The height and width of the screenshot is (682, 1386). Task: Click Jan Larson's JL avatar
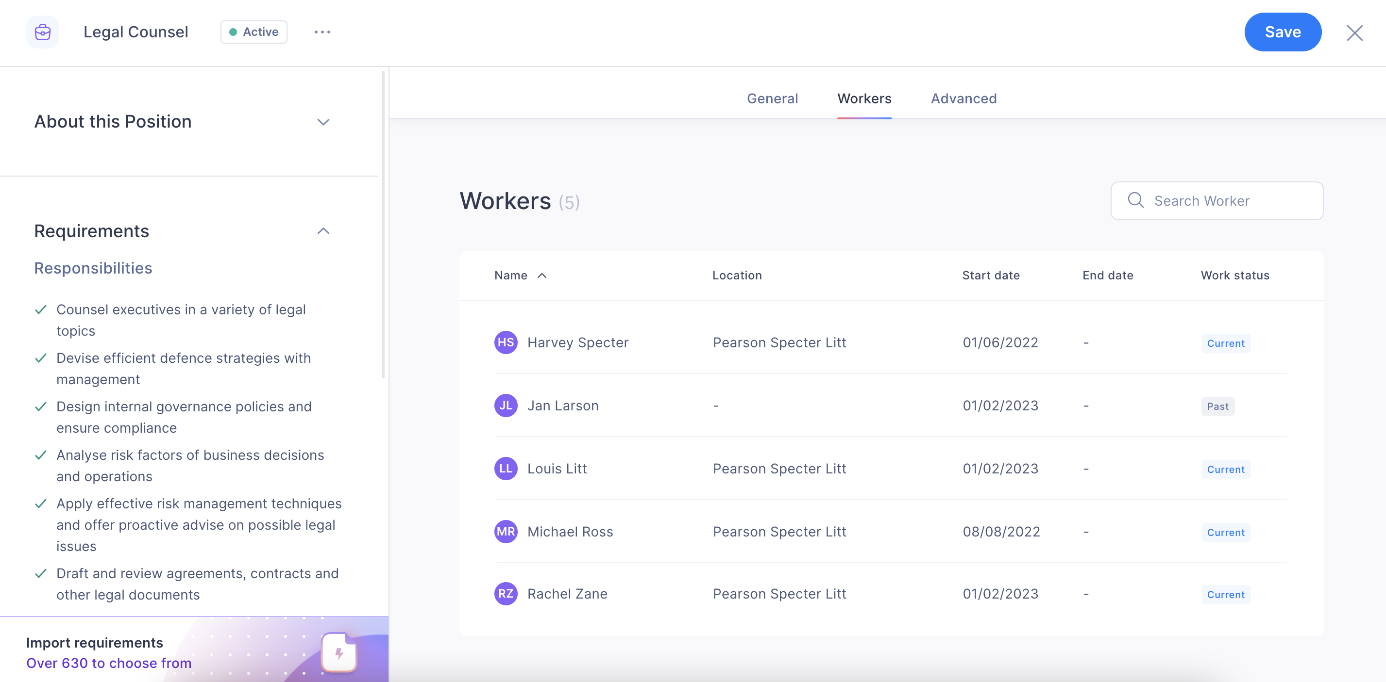tap(506, 406)
